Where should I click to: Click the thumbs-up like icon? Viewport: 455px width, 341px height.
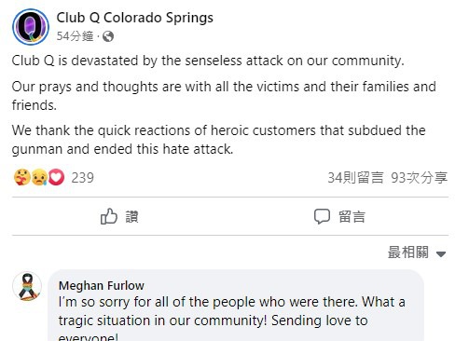tap(109, 216)
